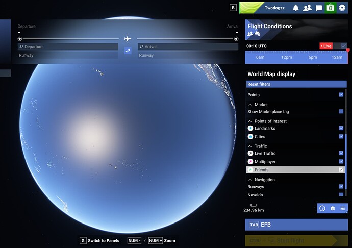Open the notifications bell

click(x=296, y=8)
